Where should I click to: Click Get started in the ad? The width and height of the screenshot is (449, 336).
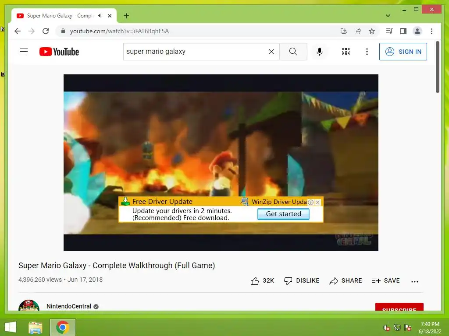pos(283,214)
